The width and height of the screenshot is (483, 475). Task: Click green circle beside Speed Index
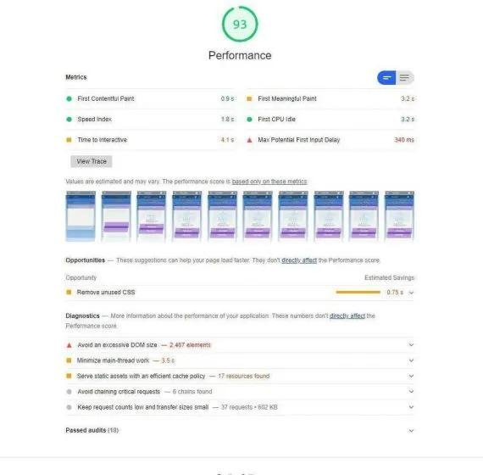tap(69, 119)
